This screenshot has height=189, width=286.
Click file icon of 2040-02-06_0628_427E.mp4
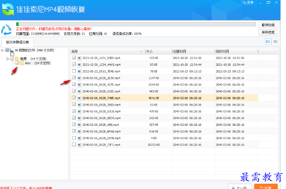point(79,85)
